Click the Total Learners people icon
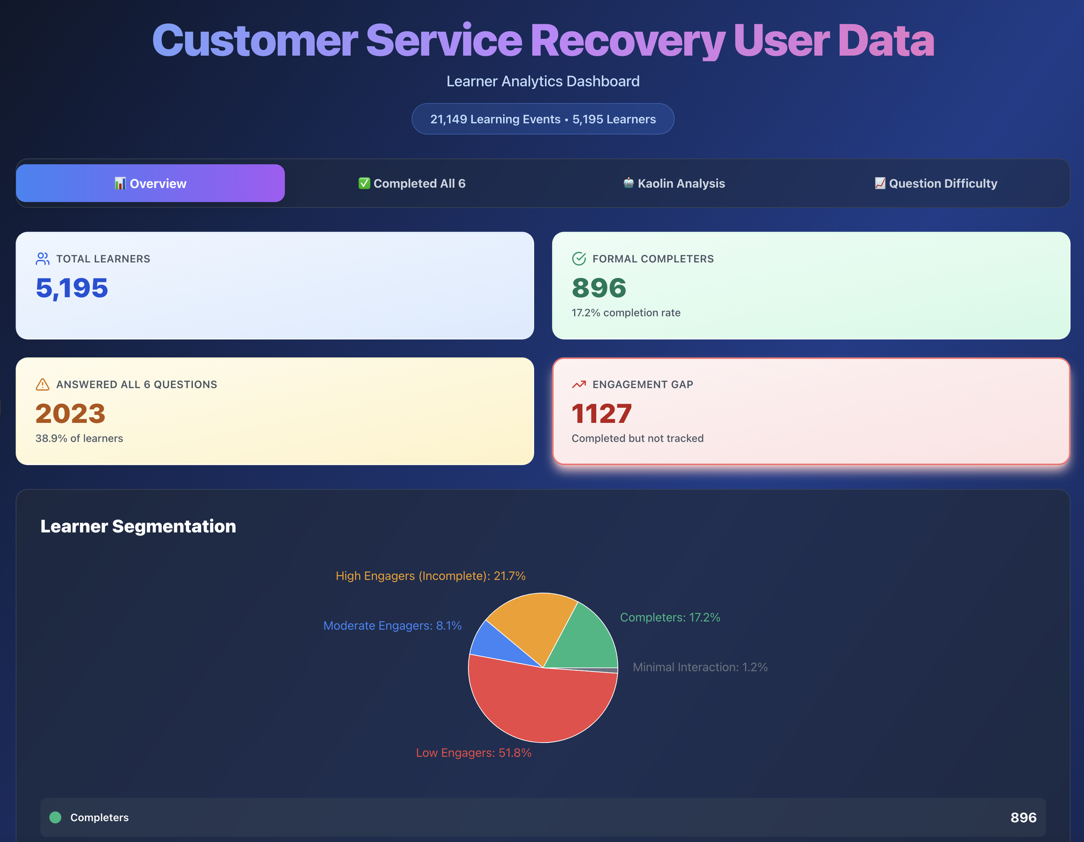Viewport: 1084px width, 842px height. [42, 259]
